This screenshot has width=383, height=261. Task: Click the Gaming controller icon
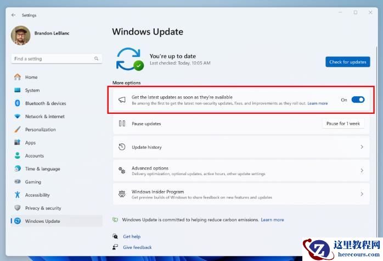(x=18, y=182)
